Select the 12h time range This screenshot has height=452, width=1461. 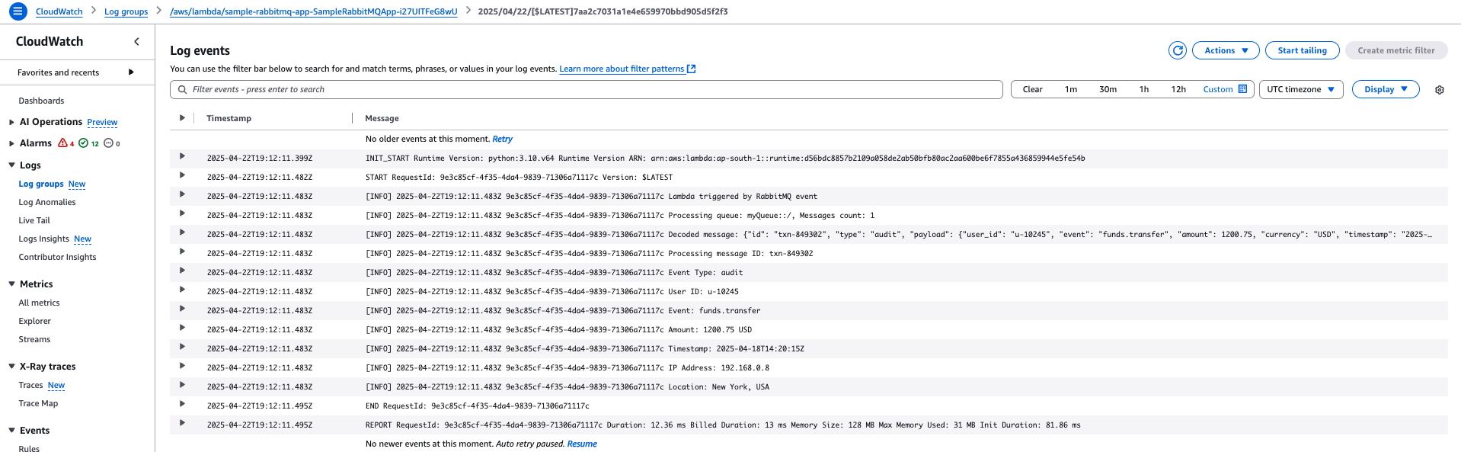point(1178,89)
